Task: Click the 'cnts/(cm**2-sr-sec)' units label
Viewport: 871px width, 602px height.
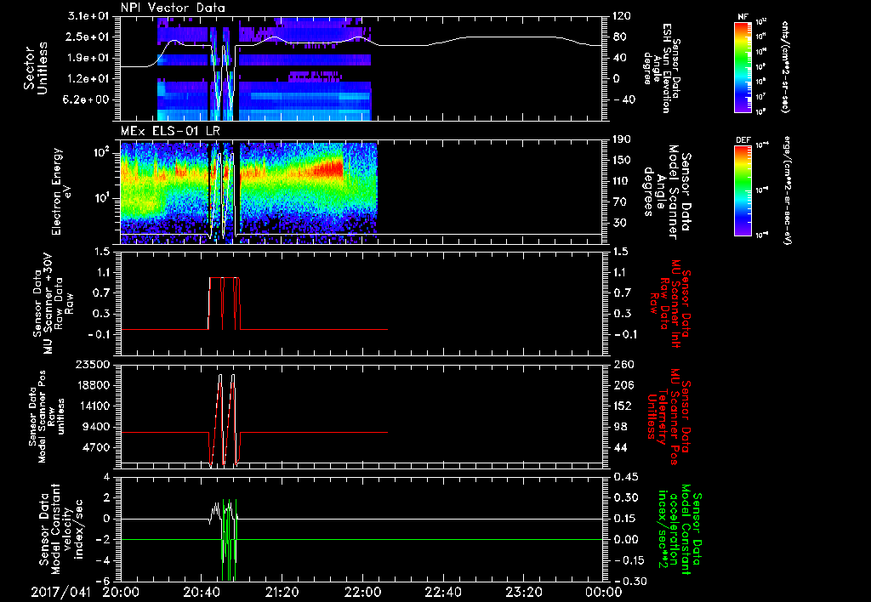Action: (x=785, y=66)
